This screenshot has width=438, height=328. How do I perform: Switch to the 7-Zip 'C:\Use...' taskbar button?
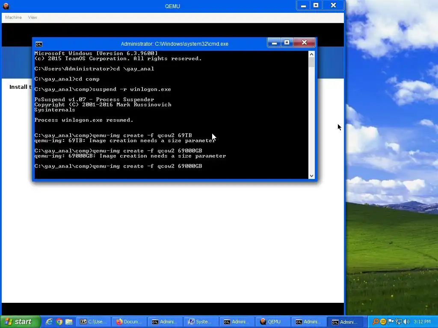click(x=94, y=322)
